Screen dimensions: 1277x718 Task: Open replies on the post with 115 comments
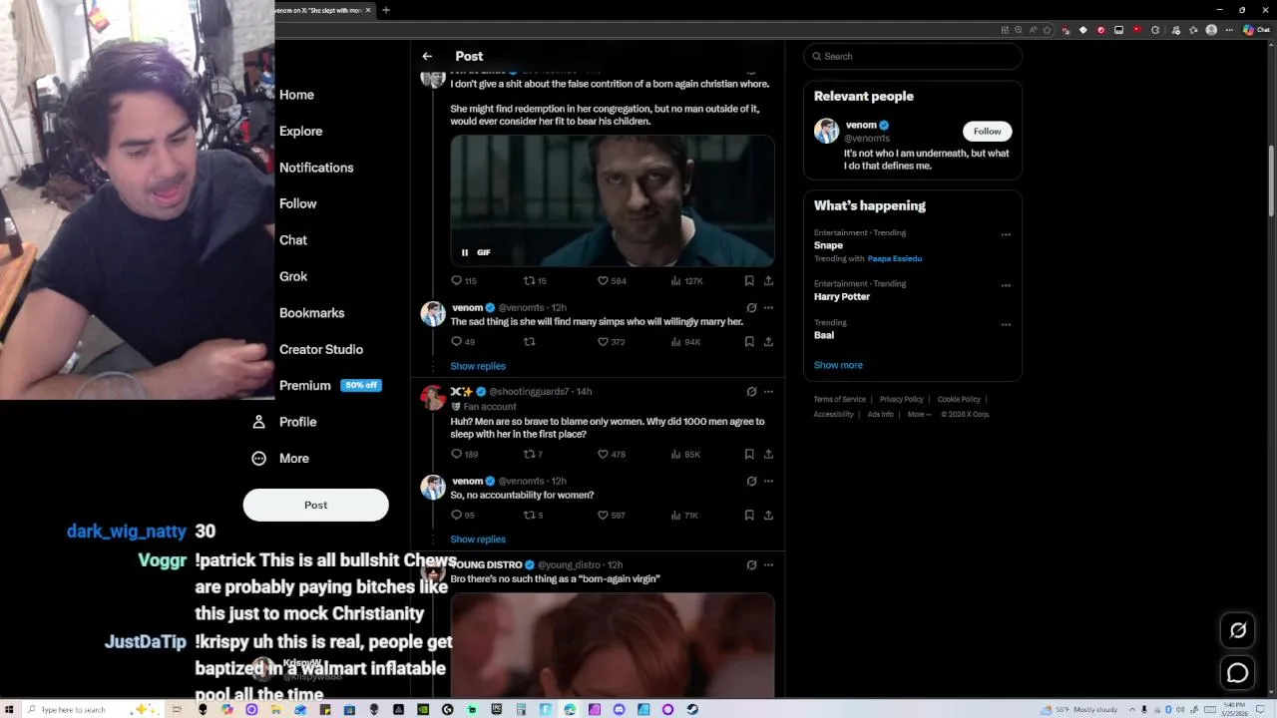(464, 281)
